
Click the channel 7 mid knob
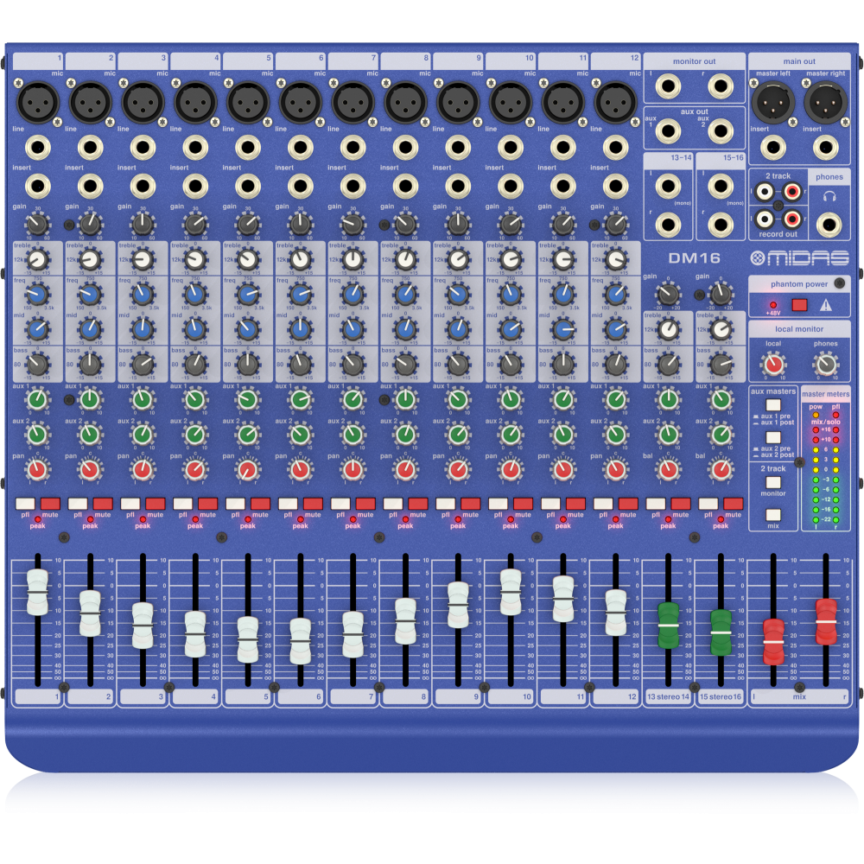coord(353,329)
